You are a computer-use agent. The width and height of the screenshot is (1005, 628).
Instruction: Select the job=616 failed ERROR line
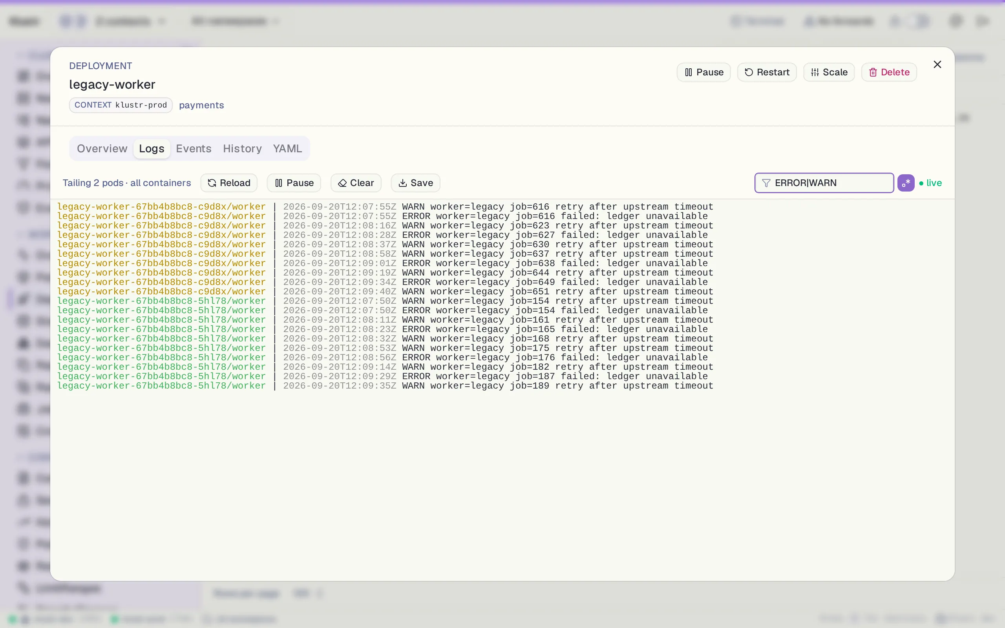pos(382,216)
